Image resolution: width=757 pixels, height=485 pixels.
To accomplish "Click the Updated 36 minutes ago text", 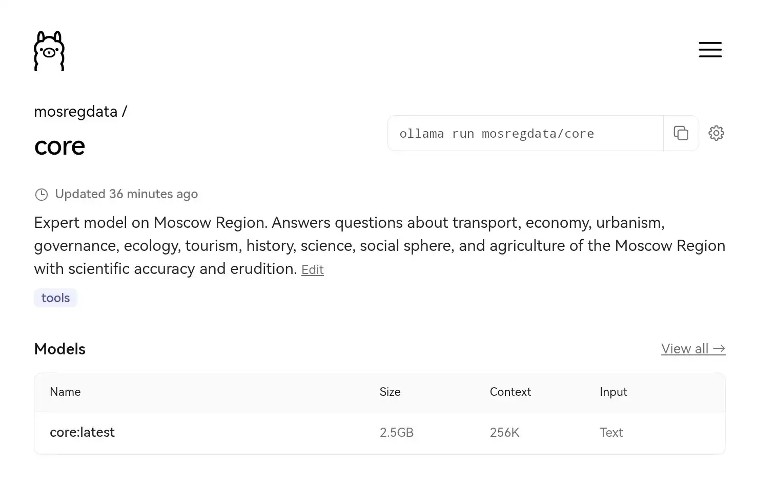I will tap(126, 194).
